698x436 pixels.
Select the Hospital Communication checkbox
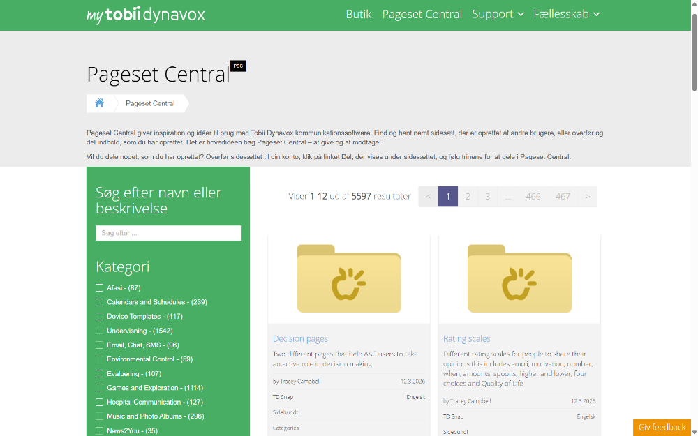(99, 402)
